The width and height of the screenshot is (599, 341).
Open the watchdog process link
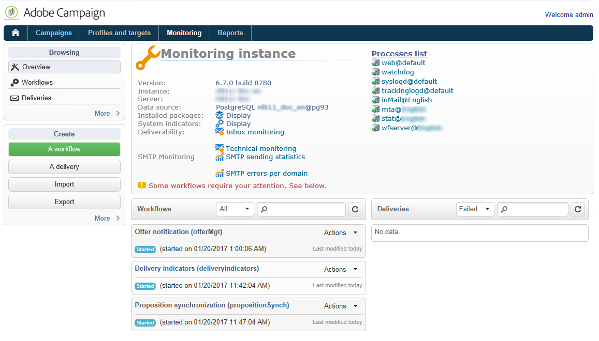[x=398, y=72]
